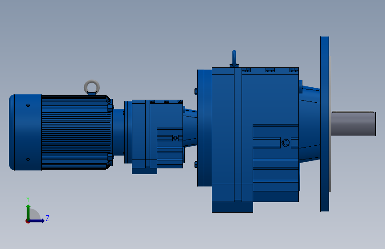Click the drain plug on small gearbox
Viewport: 385px width, 249px height.
click(x=175, y=138)
